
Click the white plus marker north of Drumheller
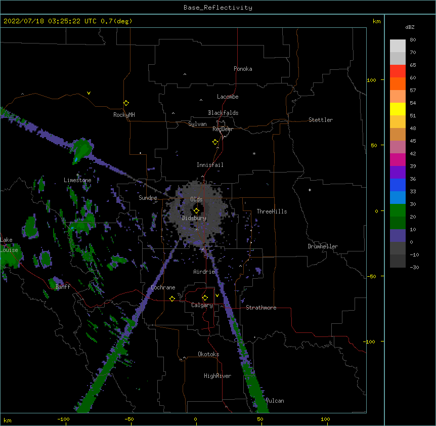click(x=310, y=190)
